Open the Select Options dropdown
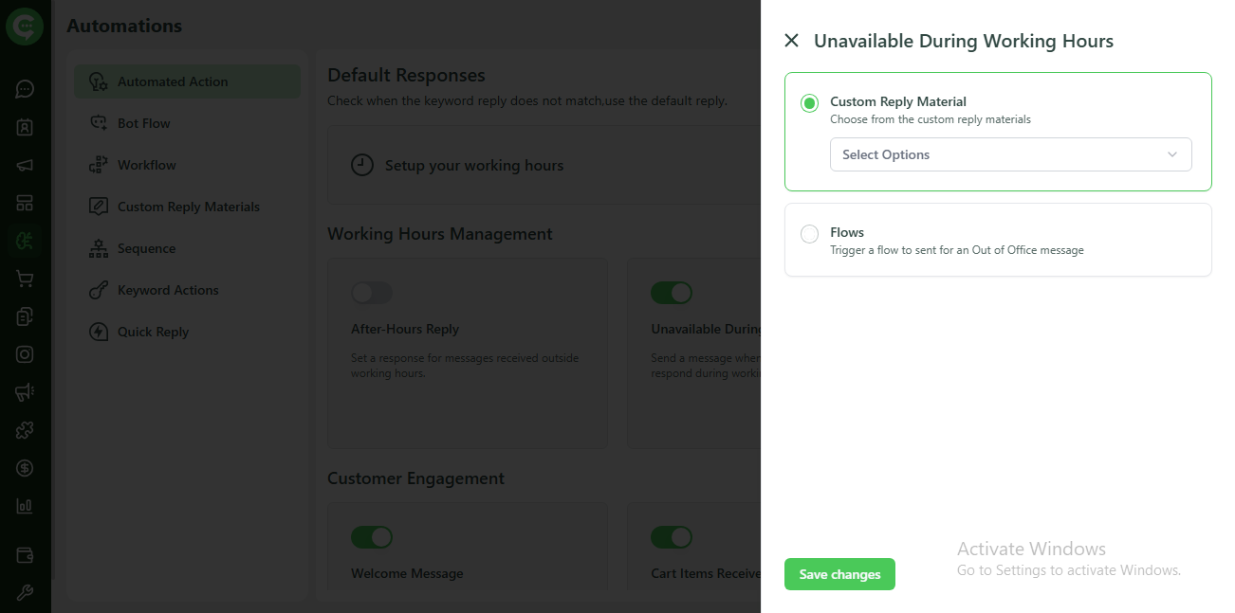1235x613 pixels. coord(1010,154)
